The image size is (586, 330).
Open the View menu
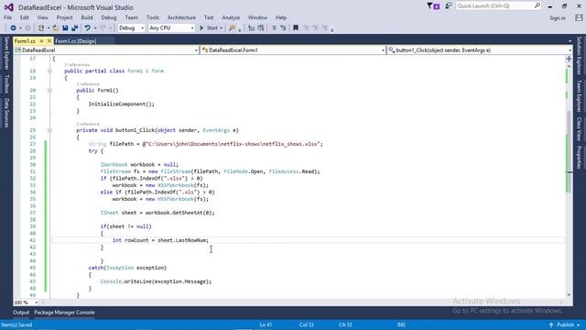42,17
